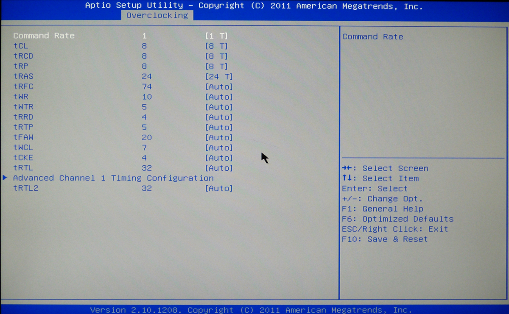
Task: Click the tRAS current value 24
Action: click(x=147, y=76)
